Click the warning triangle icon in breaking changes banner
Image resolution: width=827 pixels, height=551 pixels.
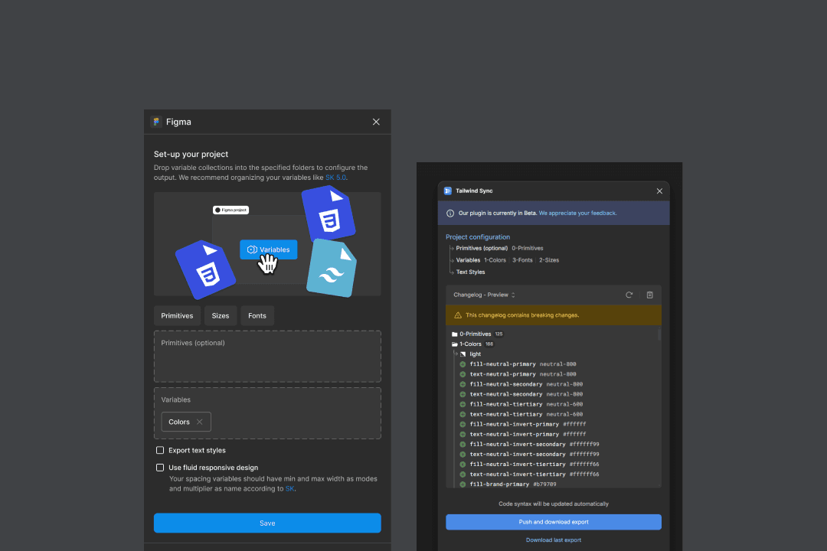(458, 315)
